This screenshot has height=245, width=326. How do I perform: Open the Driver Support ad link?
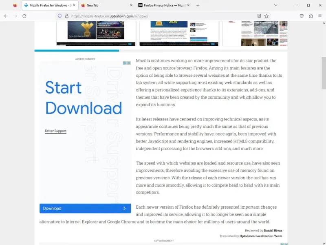55,131
